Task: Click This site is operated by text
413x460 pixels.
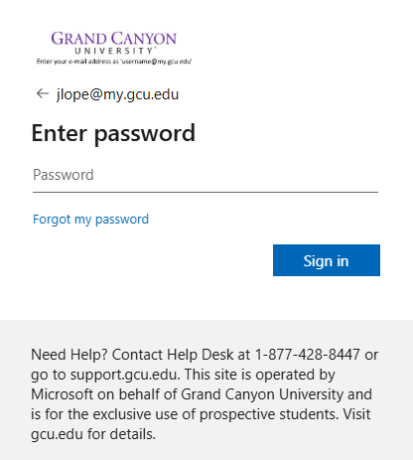Action: (260, 375)
